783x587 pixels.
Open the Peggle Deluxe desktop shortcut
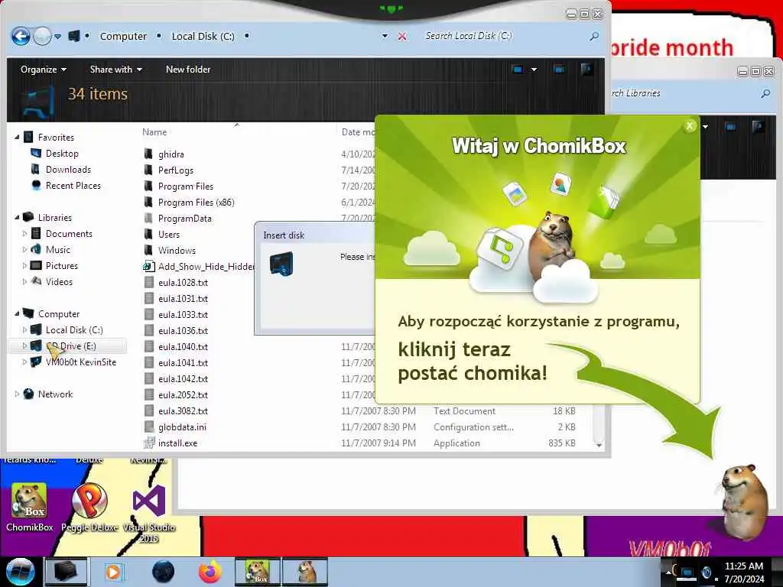(x=89, y=508)
